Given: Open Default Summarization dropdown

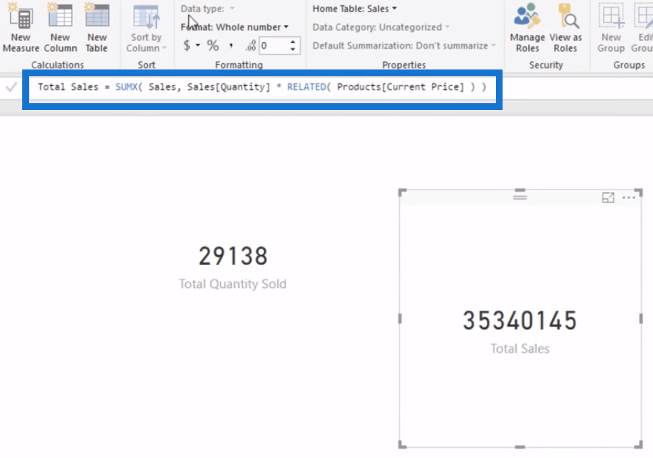Looking at the screenshot, I should pyautogui.click(x=404, y=45).
